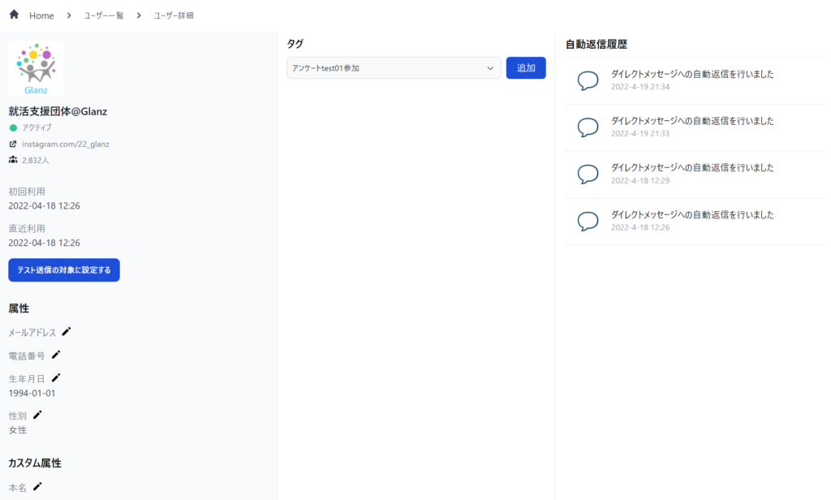The width and height of the screenshot is (831, 500).
Task: Click the 直近利用 label
Action: click(x=27, y=229)
